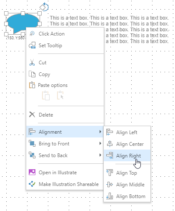Image resolution: width=175 pixels, height=211 pixels.
Task: Click the scissors Cut icon
Action: pyautogui.click(x=32, y=63)
